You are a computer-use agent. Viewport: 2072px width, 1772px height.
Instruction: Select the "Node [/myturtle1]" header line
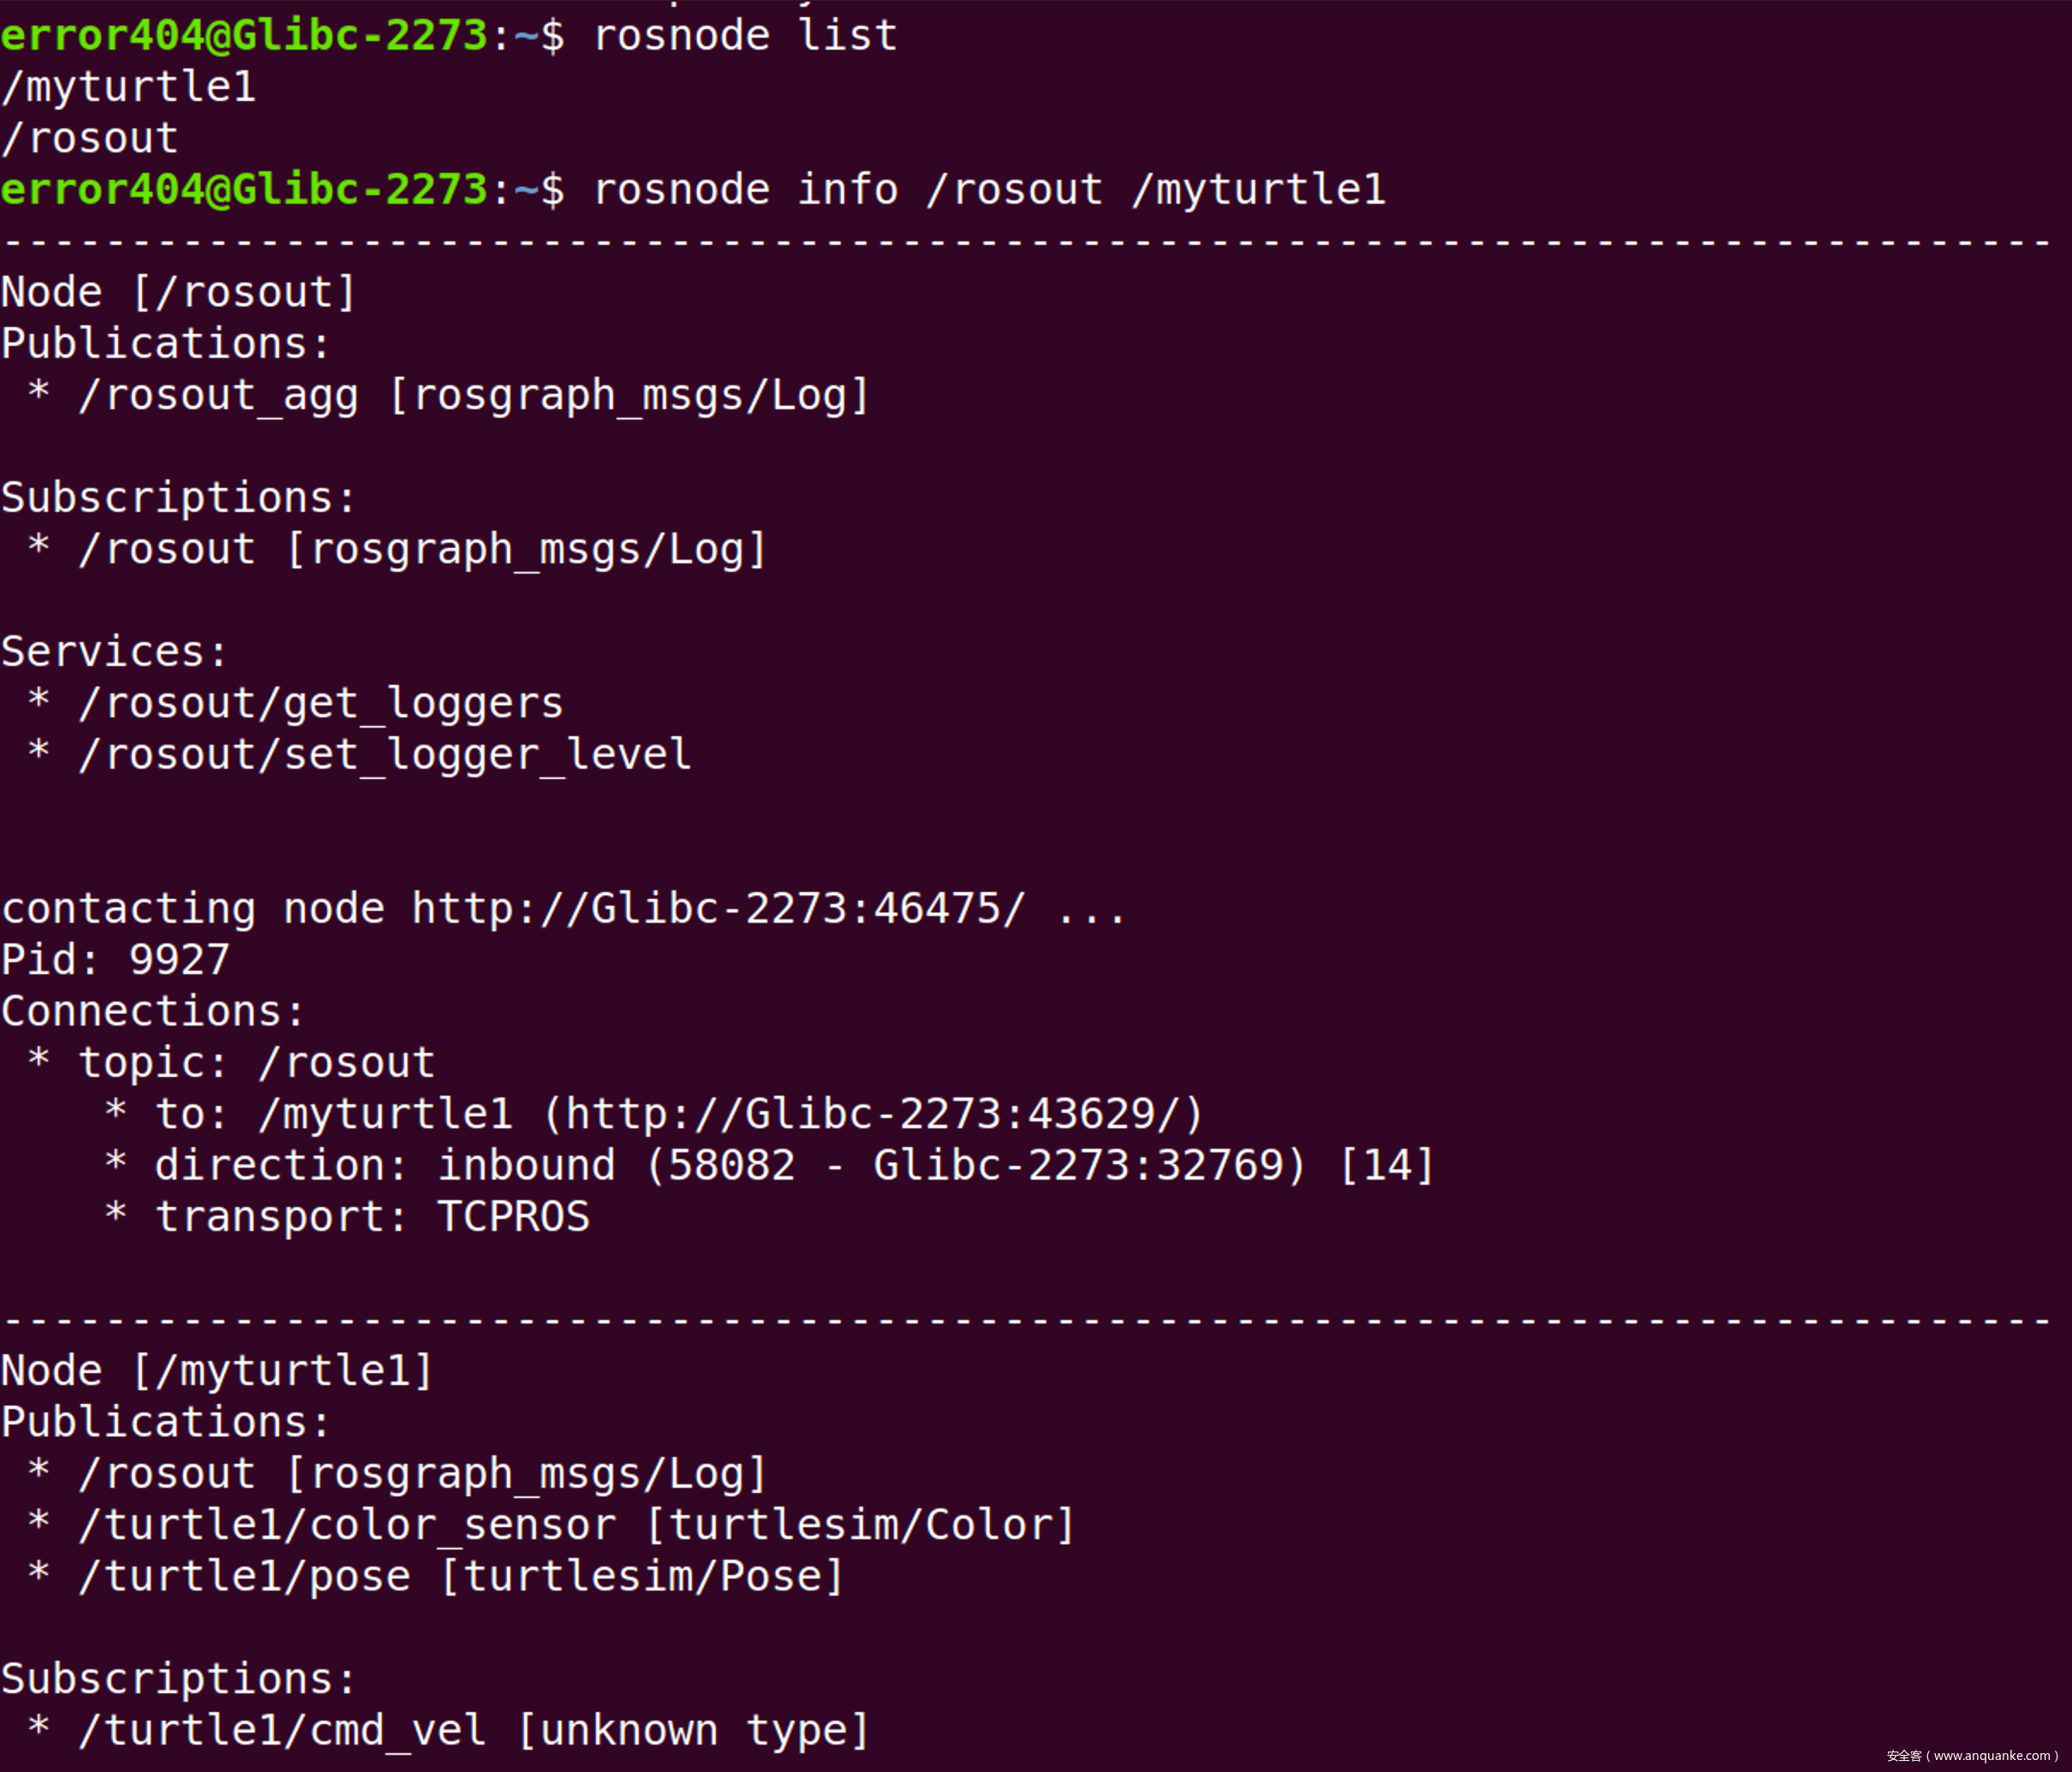click(x=217, y=1371)
